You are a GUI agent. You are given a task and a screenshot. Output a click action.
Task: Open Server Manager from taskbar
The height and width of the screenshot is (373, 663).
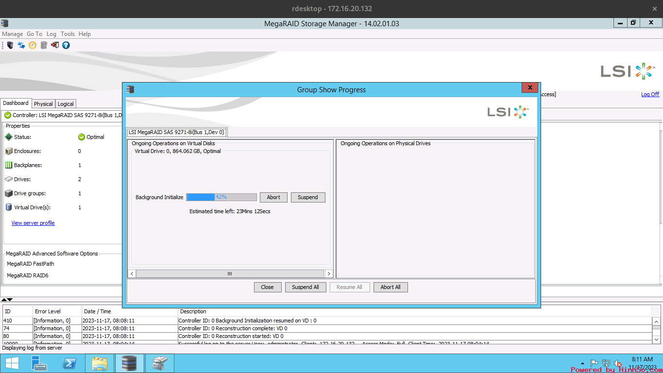coord(39,363)
